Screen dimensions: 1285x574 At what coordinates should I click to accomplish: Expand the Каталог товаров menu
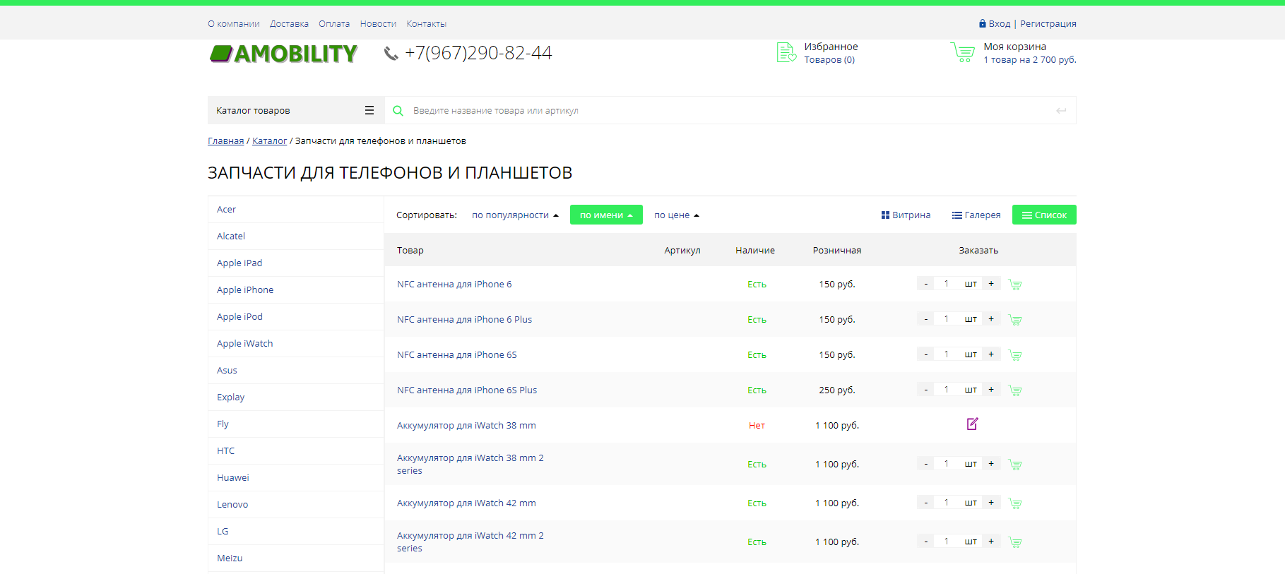(x=296, y=110)
